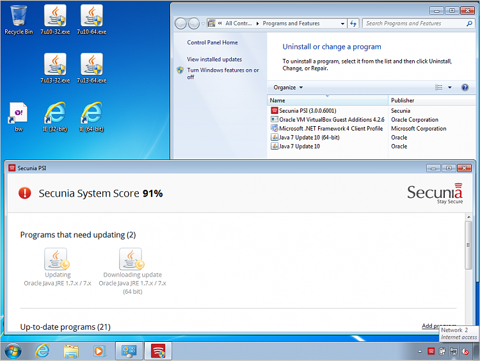Open the view options dropdown arrow
480x361 pixels.
[x=450, y=88]
